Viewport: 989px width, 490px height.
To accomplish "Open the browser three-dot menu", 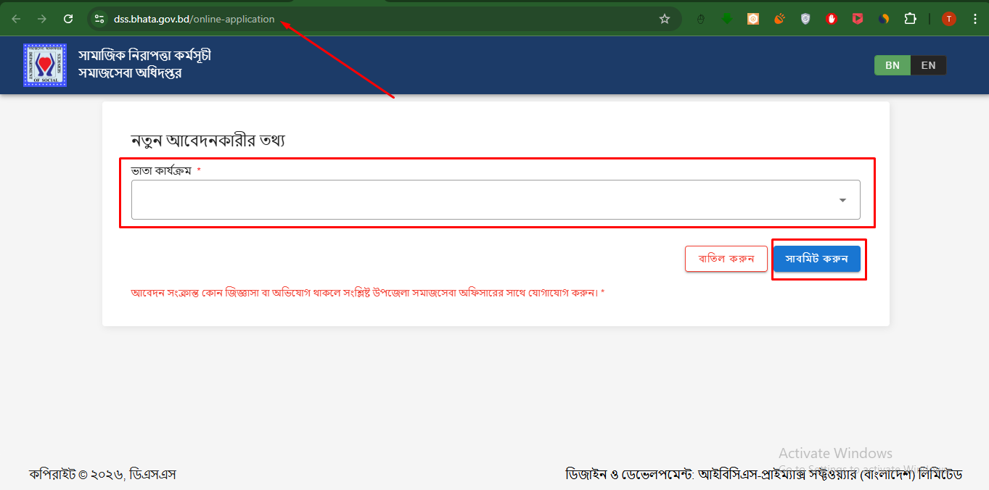I will [974, 18].
